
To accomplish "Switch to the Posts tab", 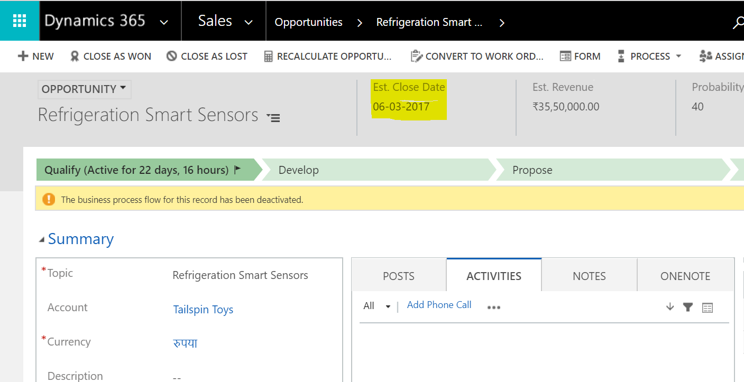I will (x=399, y=276).
